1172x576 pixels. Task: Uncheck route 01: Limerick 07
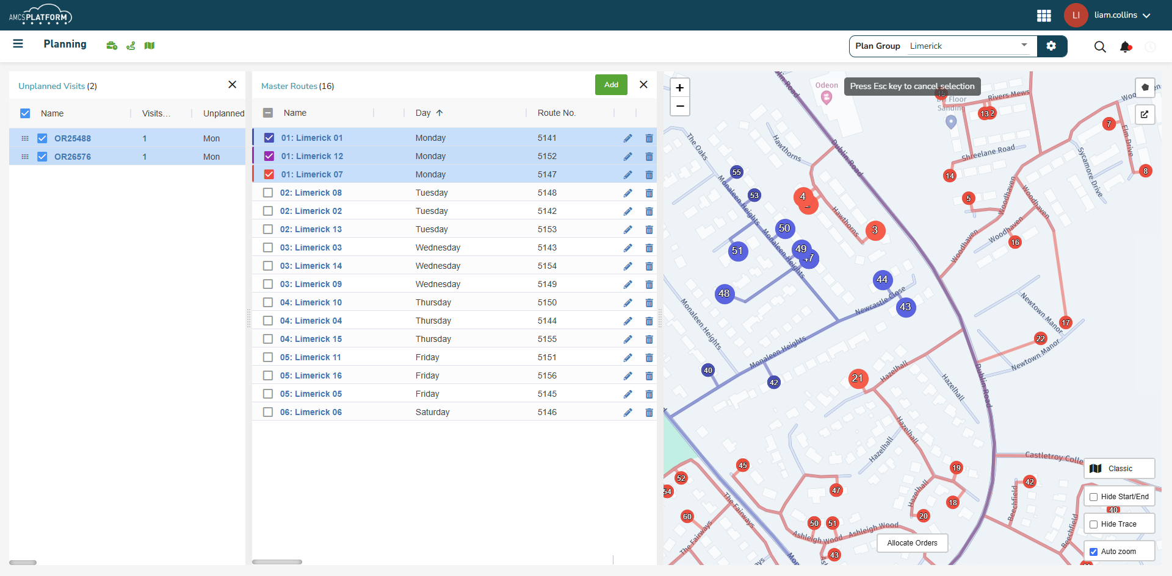[269, 174]
